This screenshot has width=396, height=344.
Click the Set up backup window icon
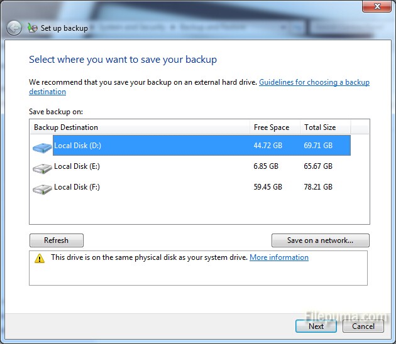pyautogui.click(x=33, y=28)
